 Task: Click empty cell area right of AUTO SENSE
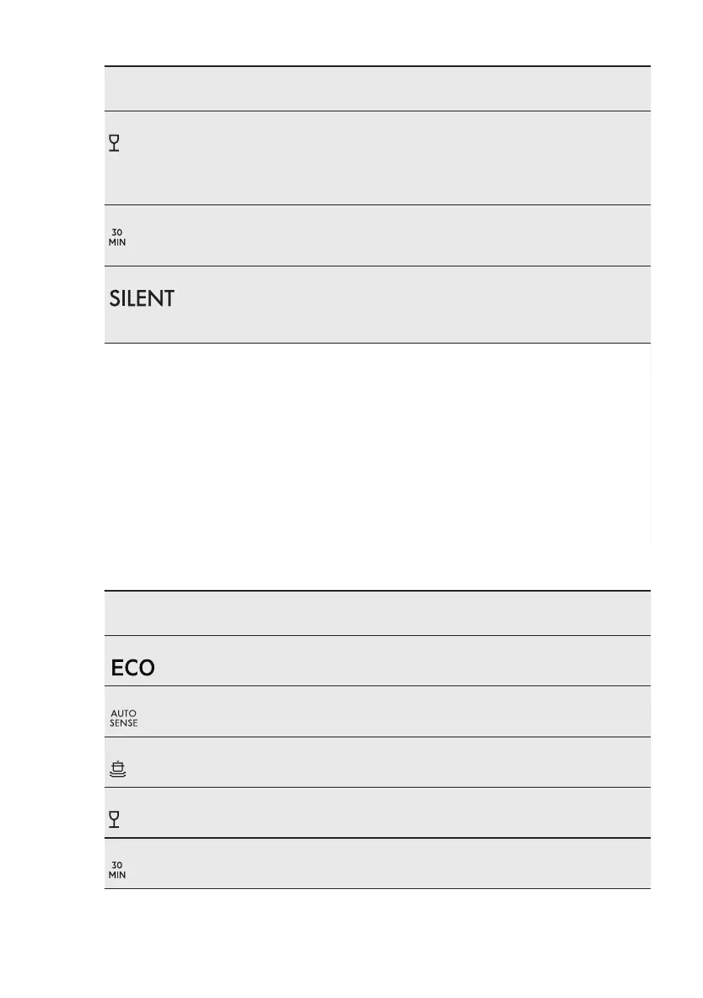[x=402, y=711]
